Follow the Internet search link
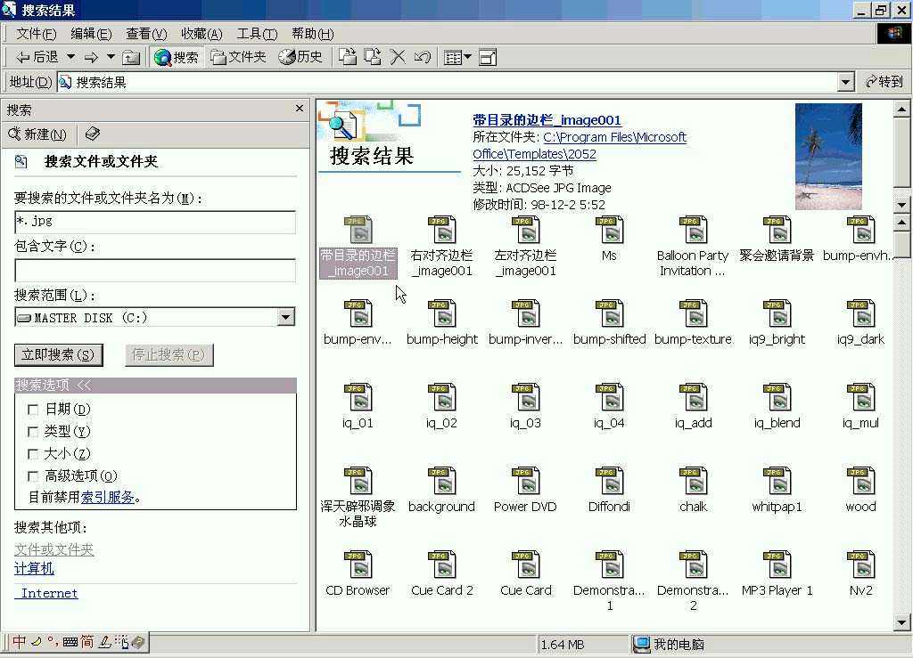This screenshot has height=658, width=913. pos(48,592)
